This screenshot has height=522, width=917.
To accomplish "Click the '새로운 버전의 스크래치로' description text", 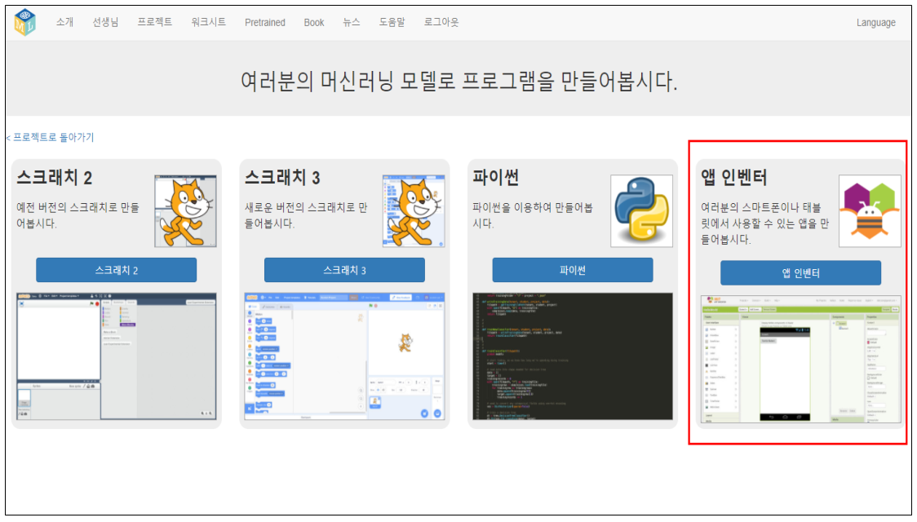I will (x=306, y=215).
